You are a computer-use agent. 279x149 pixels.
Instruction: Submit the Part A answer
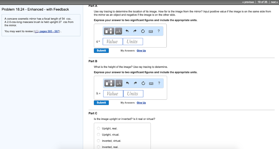pyautogui.click(x=101, y=51)
